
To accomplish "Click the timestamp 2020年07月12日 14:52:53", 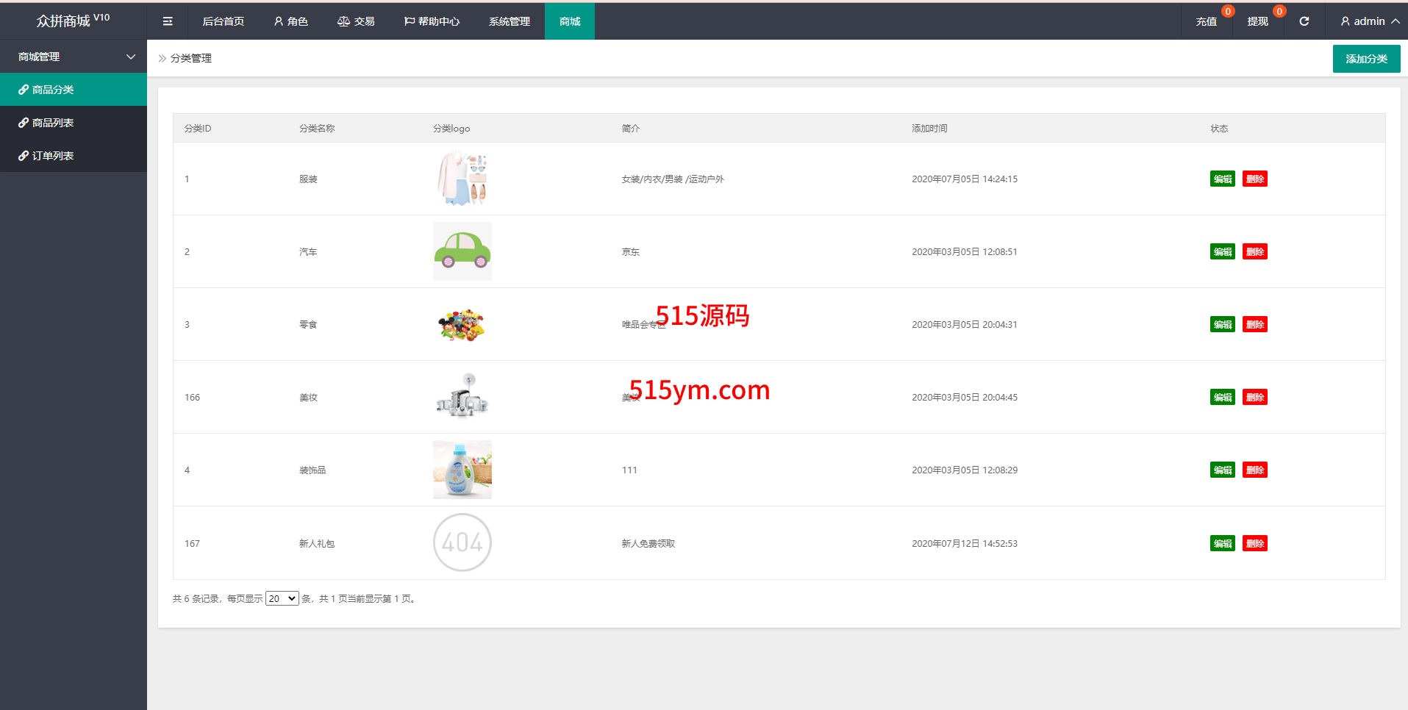I will click(965, 543).
